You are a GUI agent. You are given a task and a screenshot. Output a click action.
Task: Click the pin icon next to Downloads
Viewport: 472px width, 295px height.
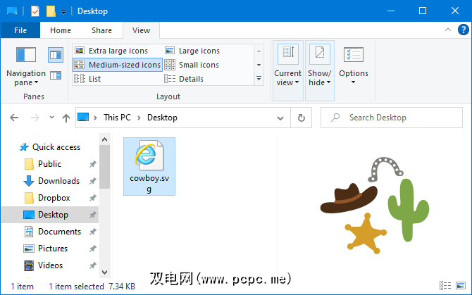tap(93, 181)
